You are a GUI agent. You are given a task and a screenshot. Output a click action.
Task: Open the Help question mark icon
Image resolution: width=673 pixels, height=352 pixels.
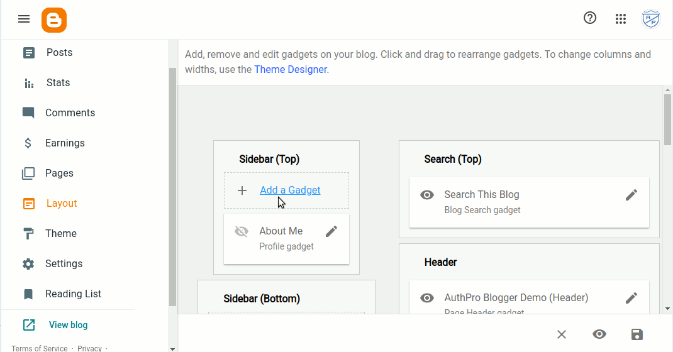[590, 18]
